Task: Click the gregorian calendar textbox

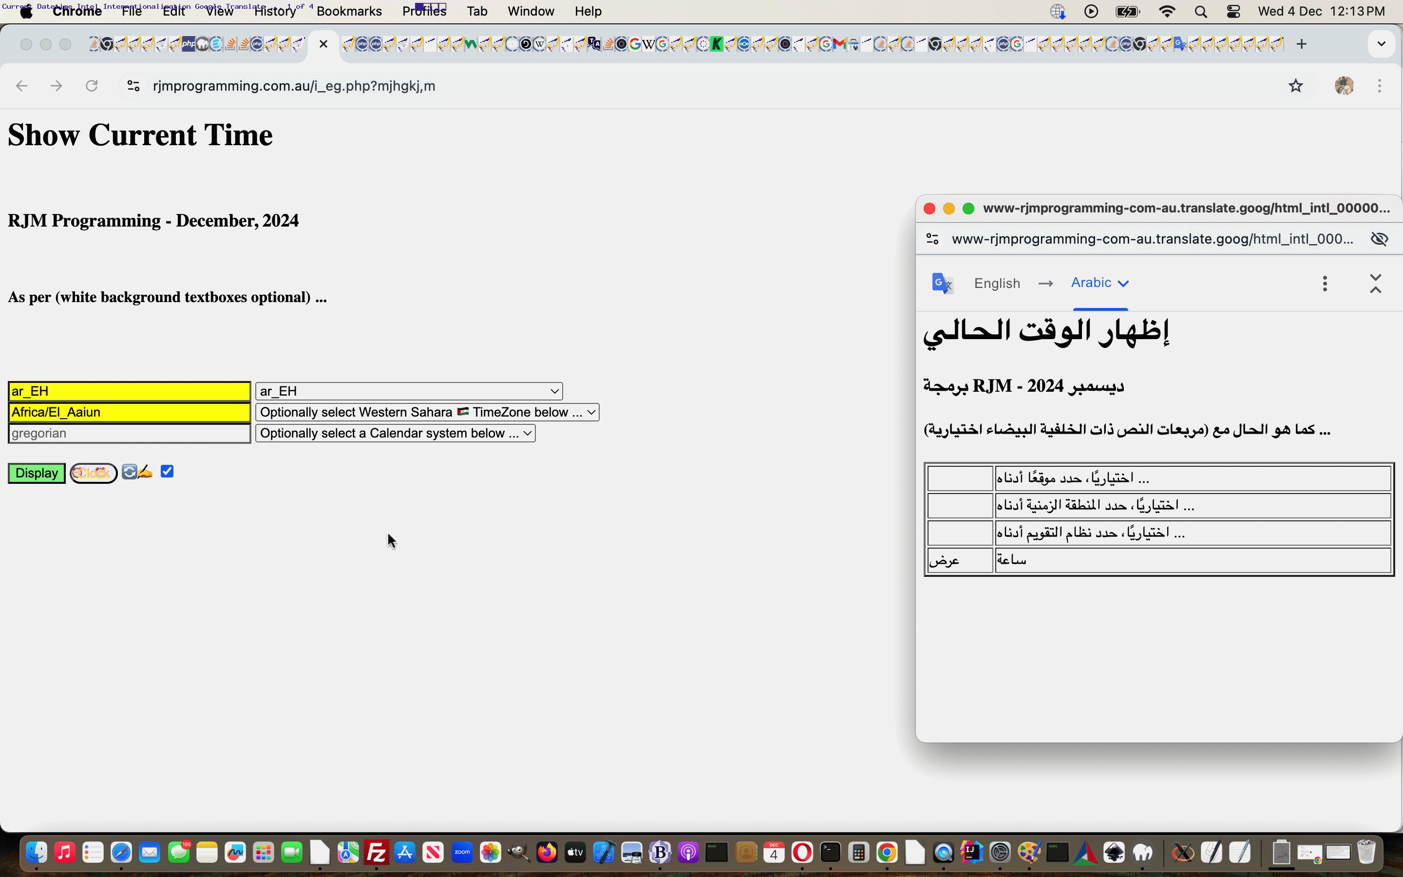Action: [129, 433]
